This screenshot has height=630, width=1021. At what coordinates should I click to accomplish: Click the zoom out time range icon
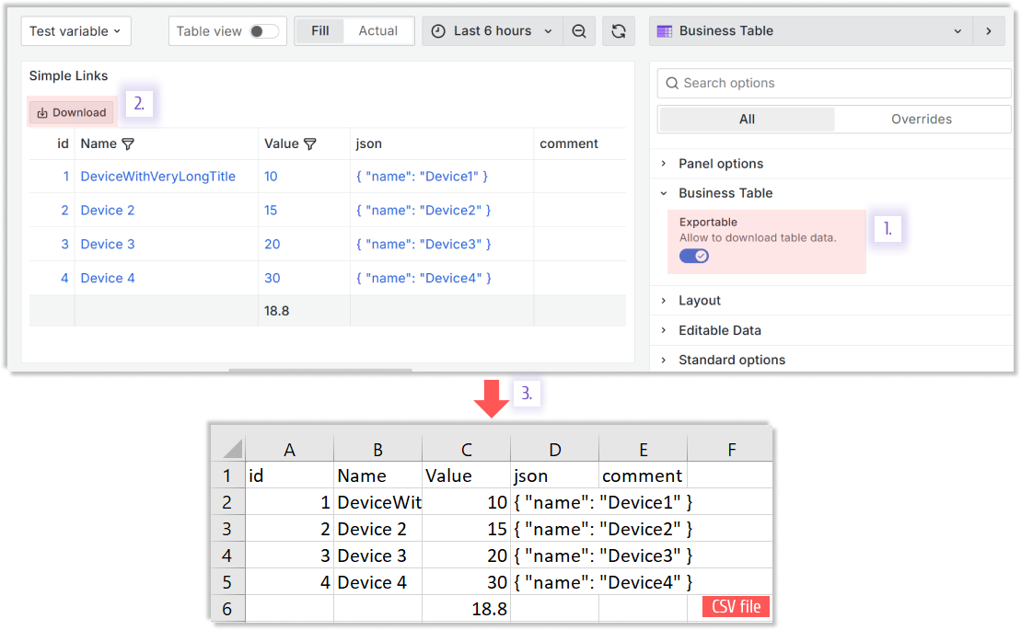579,31
